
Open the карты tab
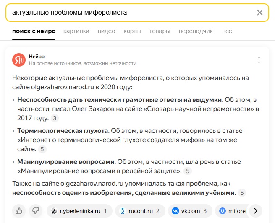[132, 31]
